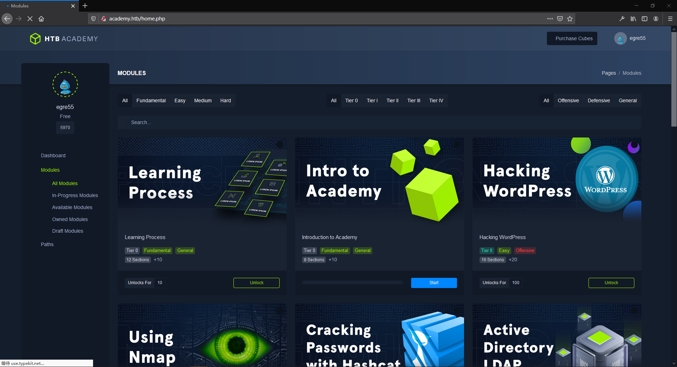Toggle the browser sidebar icon
Image resolution: width=677 pixels, height=367 pixels.
pyautogui.click(x=645, y=19)
